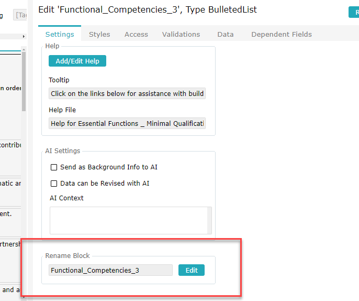Click the Tooltip text field
The height and width of the screenshot is (301, 359).
pyautogui.click(x=127, y=93)
